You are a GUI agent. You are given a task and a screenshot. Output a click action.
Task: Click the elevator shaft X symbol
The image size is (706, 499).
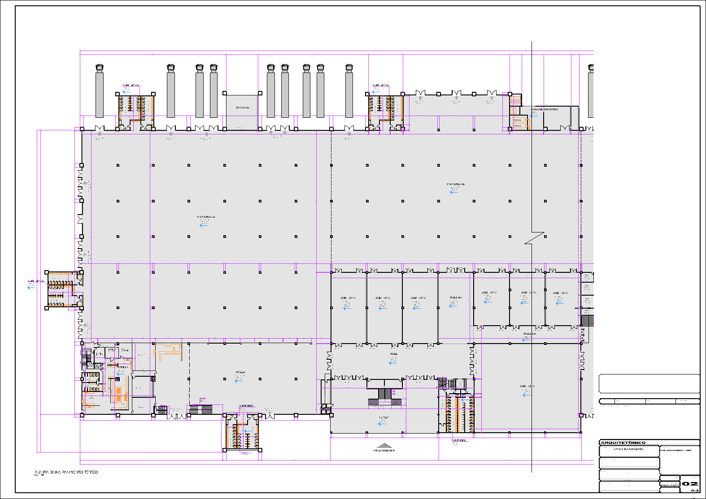point(460,383)
